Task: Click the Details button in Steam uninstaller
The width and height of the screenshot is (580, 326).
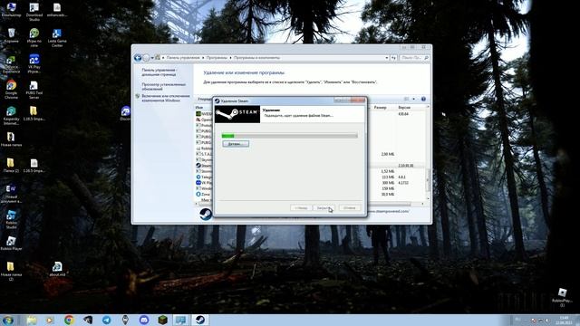Action: click(x=236, y=144)
